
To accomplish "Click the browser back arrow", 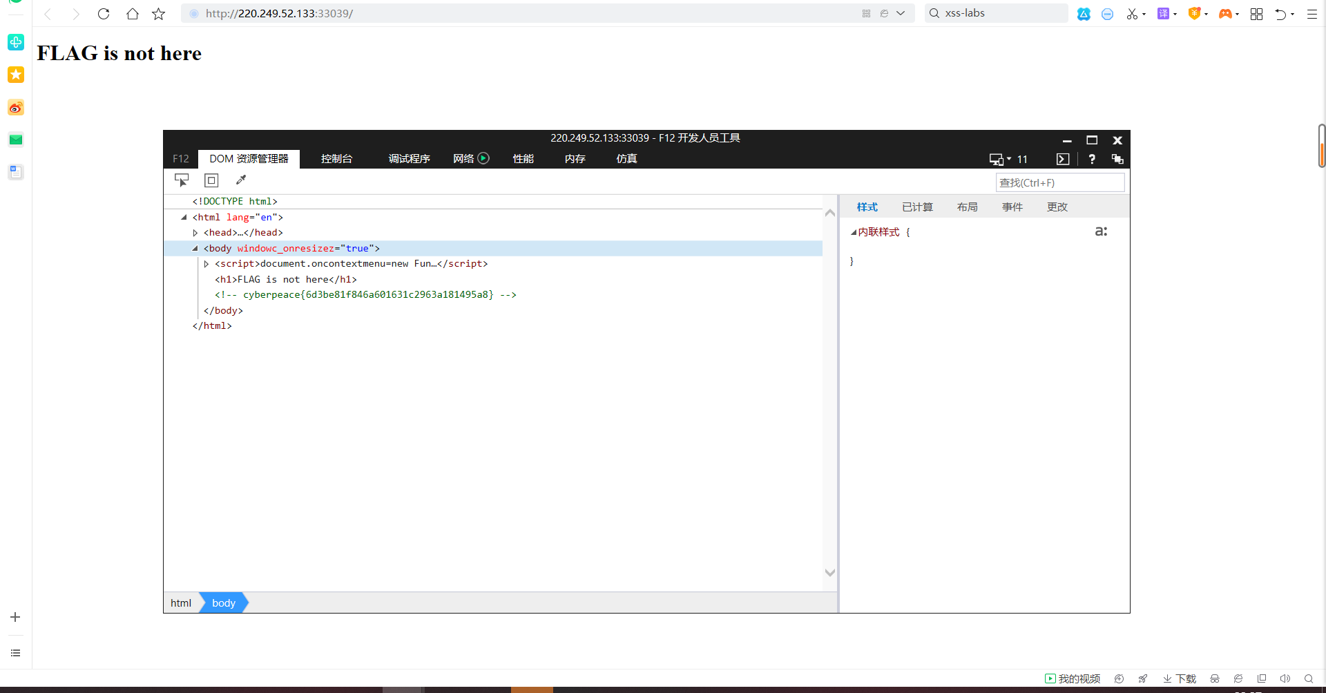I will [48, 14].
